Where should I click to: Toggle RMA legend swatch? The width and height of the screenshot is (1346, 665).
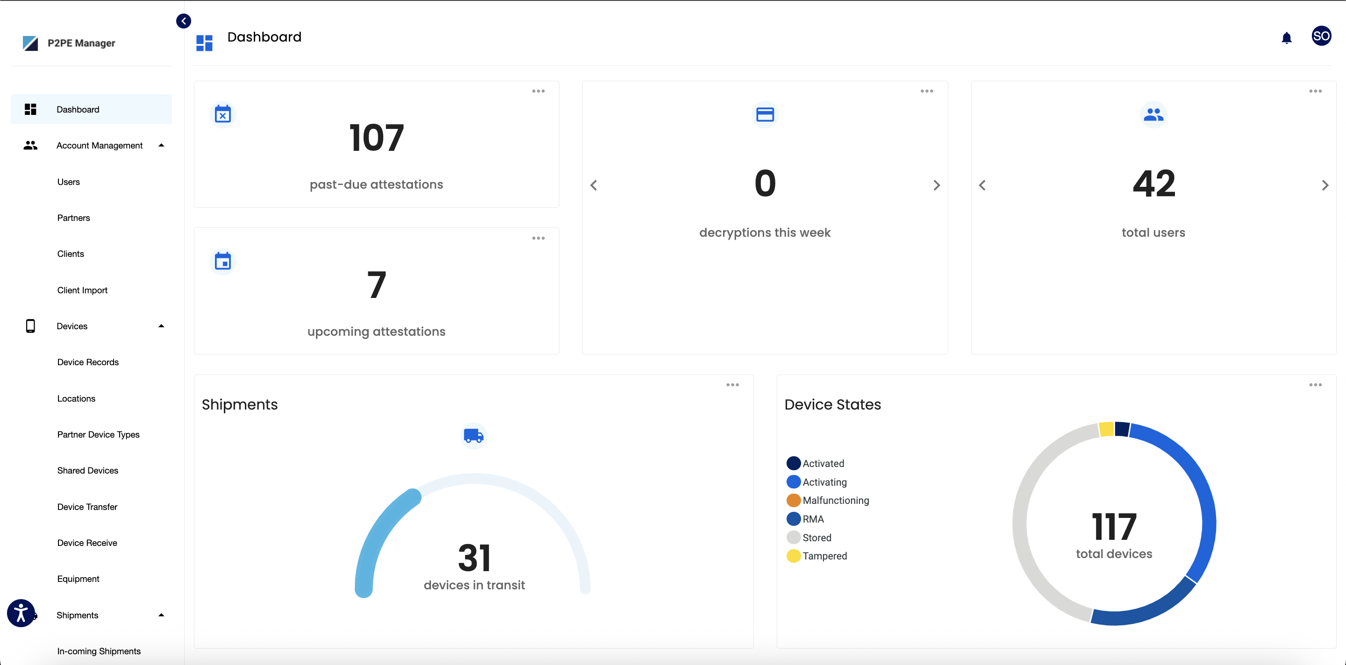pos(793,519)
